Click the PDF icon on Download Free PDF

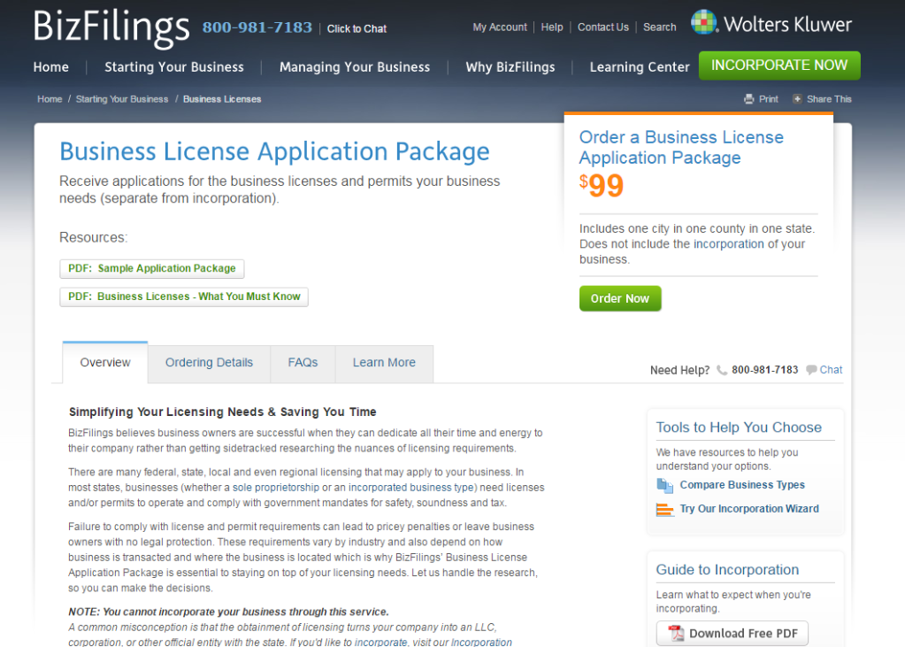(x=676, y=633)
